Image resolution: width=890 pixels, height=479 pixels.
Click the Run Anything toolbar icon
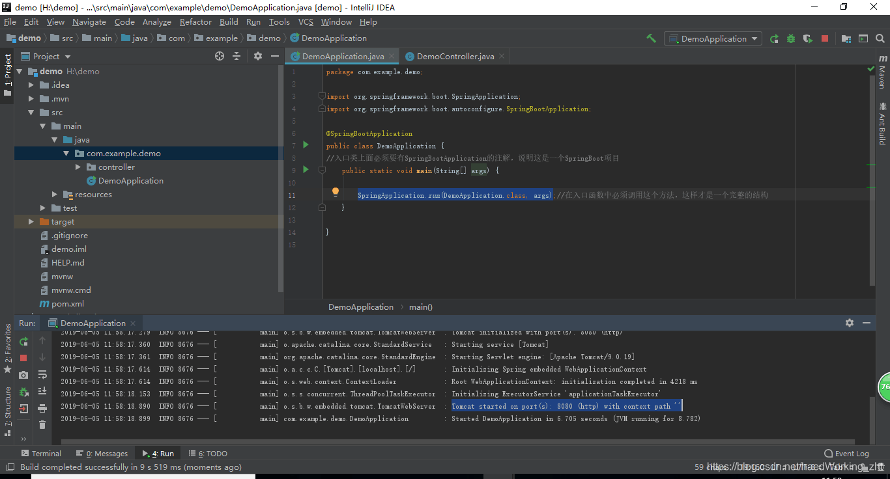[863, 38]
